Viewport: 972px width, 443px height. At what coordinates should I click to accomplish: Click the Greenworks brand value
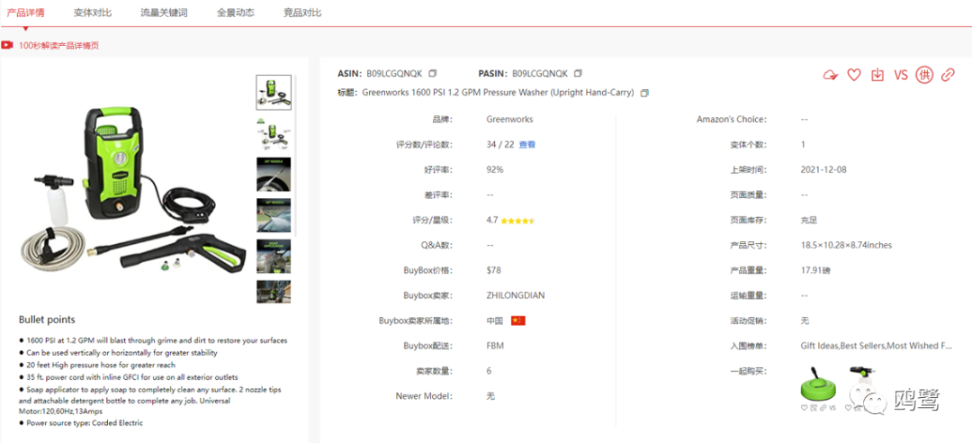(509, 119)
